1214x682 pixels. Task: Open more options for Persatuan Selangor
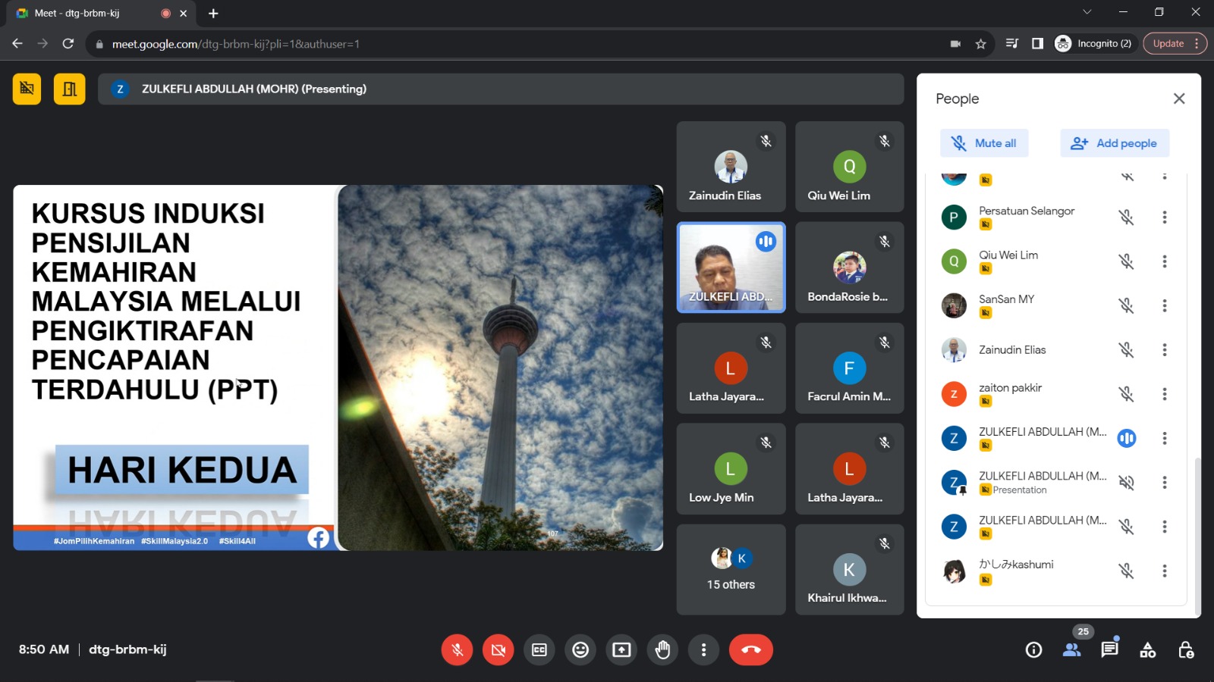coord(1164,217)
